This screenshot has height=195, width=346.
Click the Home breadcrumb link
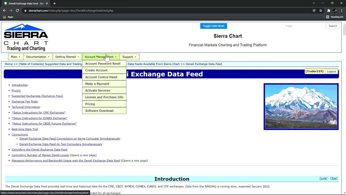pyautogui.click(x=9, y=64)
